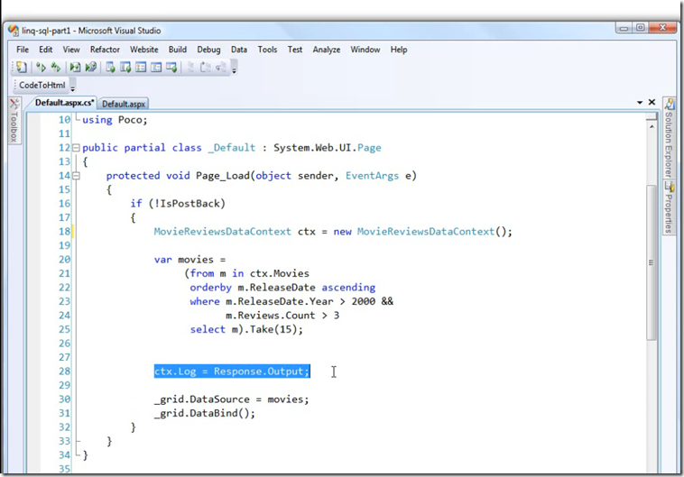This screenshot has width=684, height=477.
Task: Open the Test Results window icon
Action: (141, 67)
